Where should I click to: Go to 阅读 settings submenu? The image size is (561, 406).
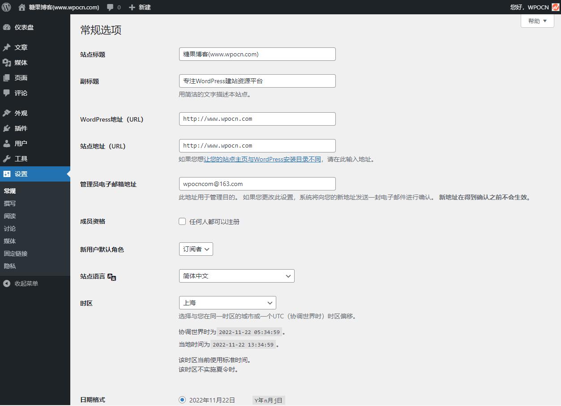coord(10,216)
